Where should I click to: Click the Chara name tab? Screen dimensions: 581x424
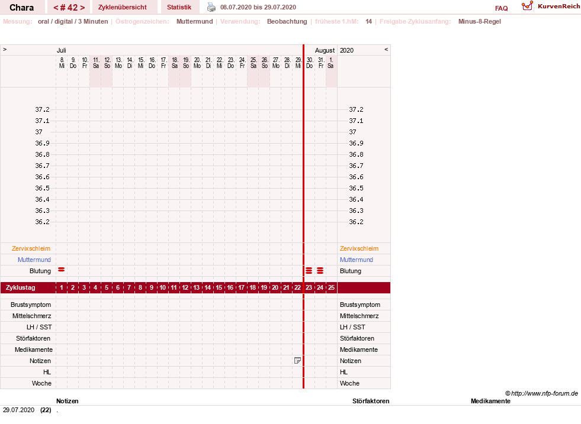pos(21,8)
